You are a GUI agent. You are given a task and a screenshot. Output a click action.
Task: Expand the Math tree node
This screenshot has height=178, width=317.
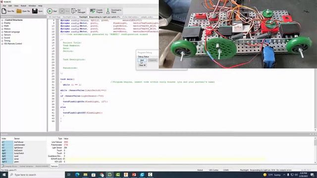click(x=2, y=26)
